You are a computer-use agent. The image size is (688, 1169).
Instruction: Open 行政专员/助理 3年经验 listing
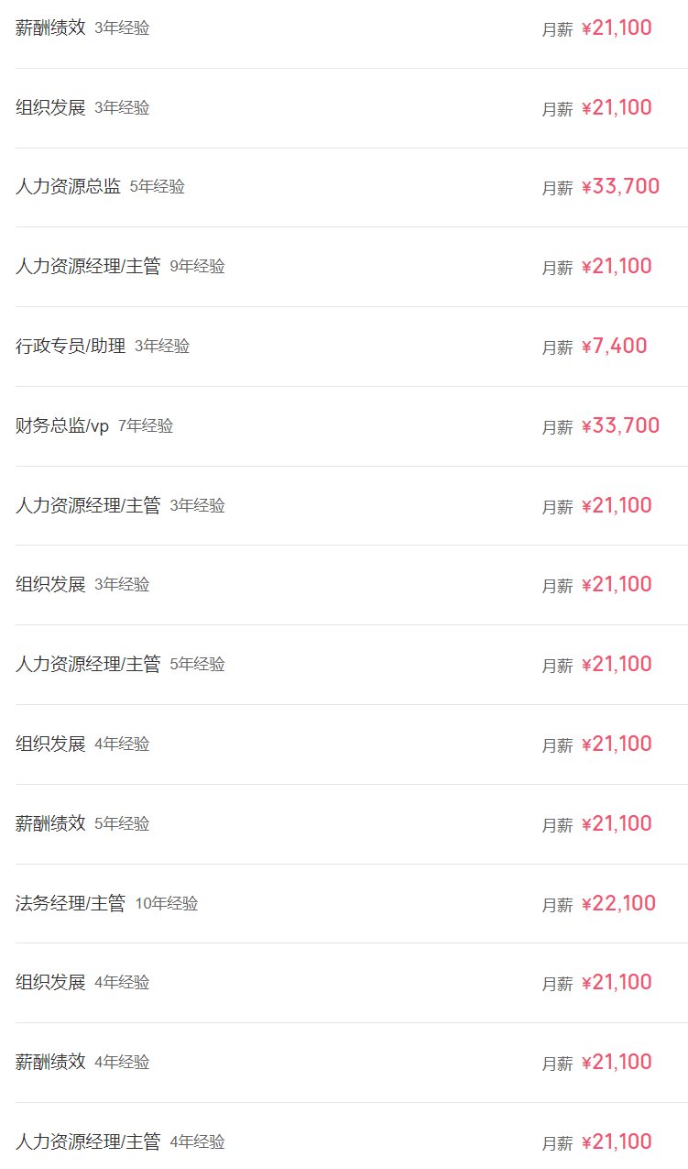click(x=71, y=347)
